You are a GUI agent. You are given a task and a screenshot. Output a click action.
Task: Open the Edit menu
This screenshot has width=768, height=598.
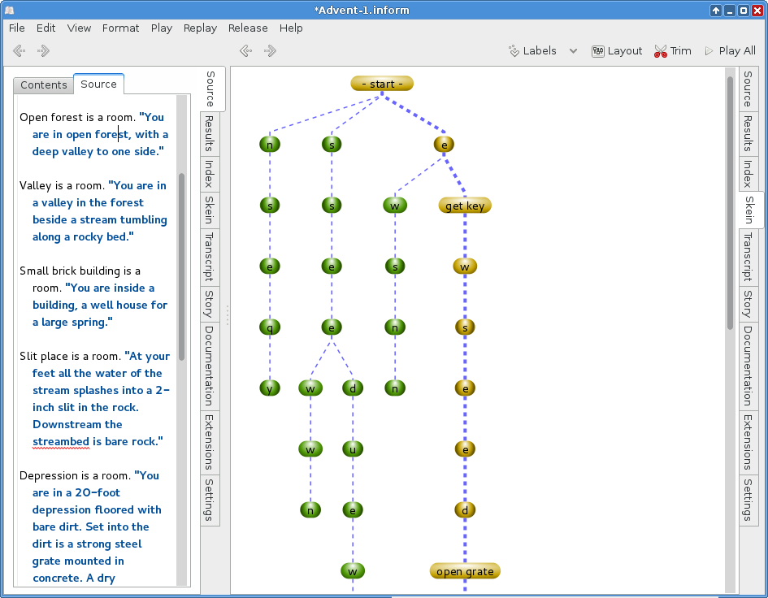46,28
